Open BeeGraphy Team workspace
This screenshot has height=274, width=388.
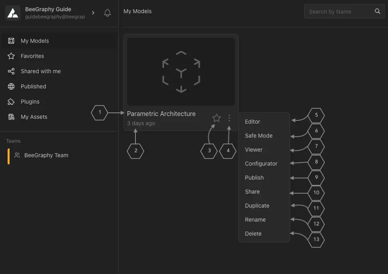[46, 155]
